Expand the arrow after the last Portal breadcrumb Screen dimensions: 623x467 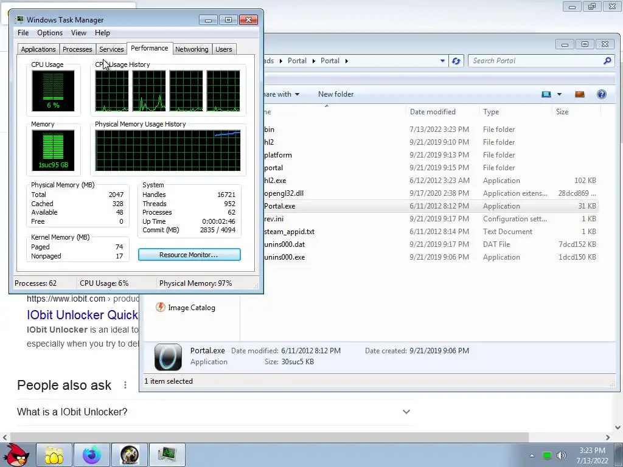[346, 61]
